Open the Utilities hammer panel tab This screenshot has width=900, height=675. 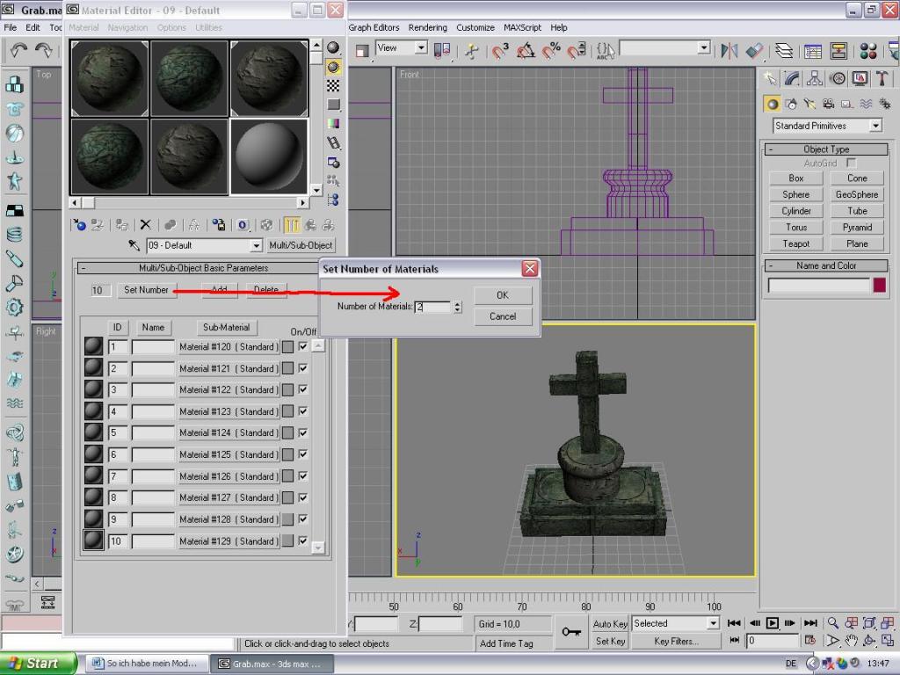(x=882, y=78)
